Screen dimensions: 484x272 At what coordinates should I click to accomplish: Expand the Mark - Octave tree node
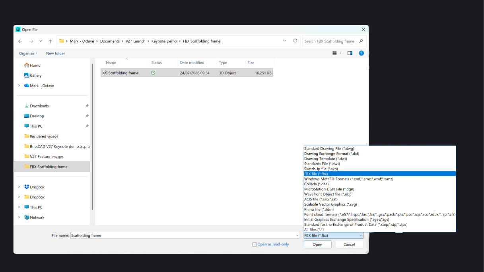[x=19, y=85]
